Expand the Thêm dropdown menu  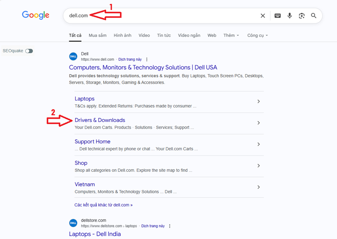point(231,35)
